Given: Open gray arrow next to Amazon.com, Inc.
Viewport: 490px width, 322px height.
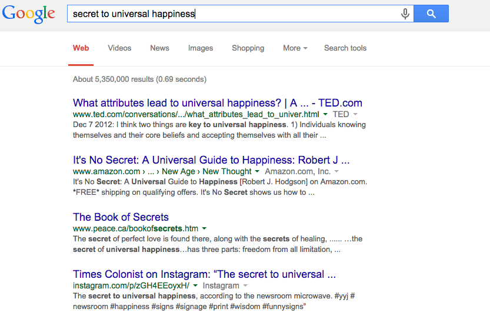Looking at the screenshot, I should point(336,172).
